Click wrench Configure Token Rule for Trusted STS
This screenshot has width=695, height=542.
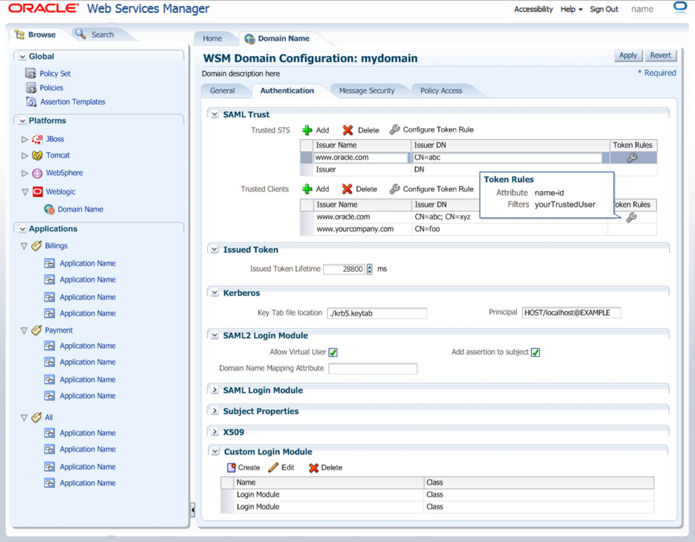point(395,129)
